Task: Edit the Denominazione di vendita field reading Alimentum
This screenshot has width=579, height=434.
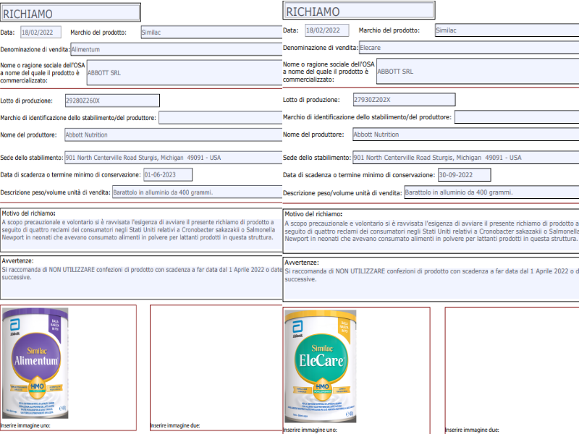Action: point(177,49)
